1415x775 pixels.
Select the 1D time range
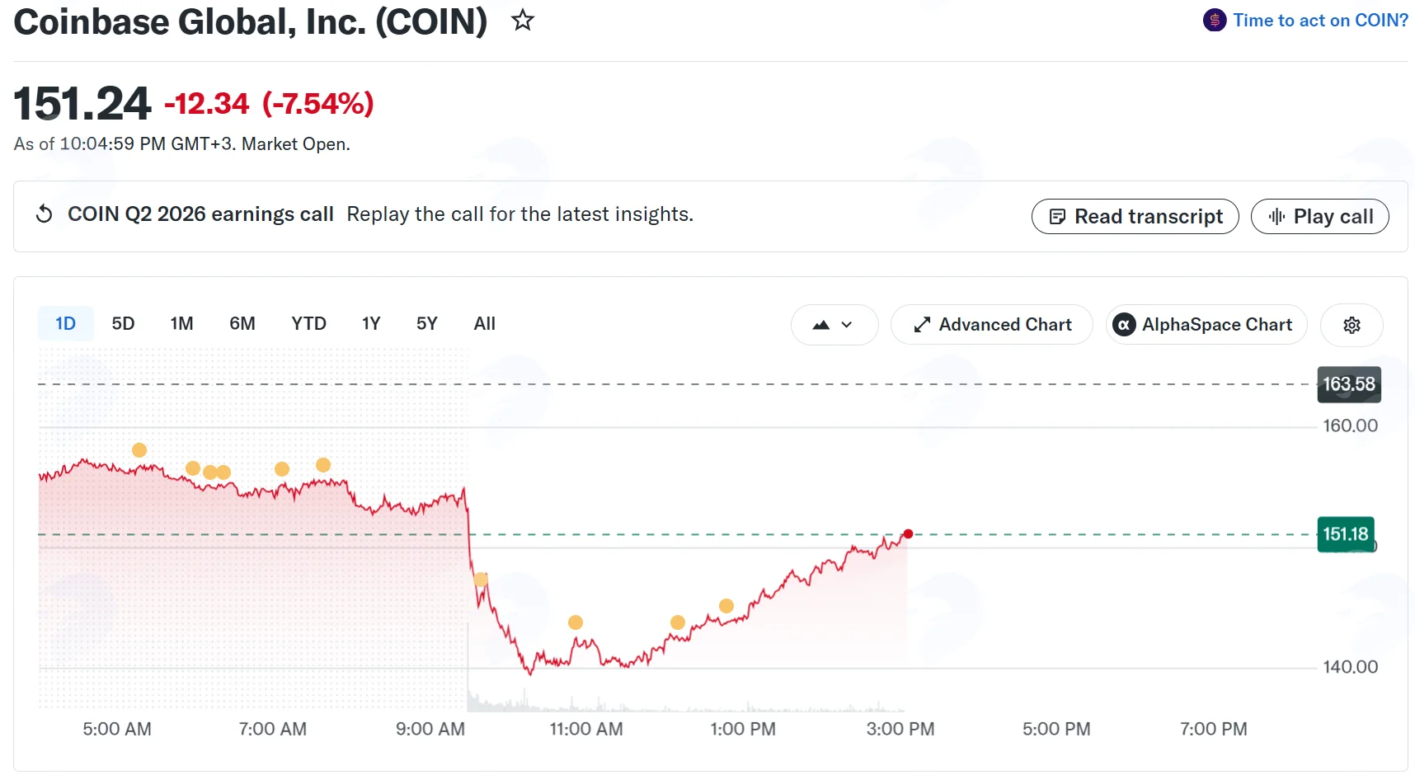[65, 324]
